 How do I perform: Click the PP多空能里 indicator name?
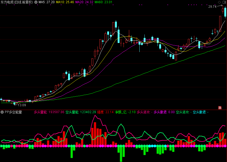point(13,112)
